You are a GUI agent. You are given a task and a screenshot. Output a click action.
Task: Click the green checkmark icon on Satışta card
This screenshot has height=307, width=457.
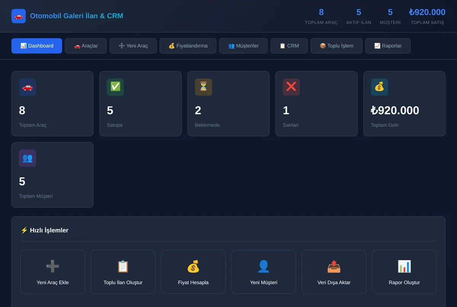pyautogui.click(x=115, y=87)
